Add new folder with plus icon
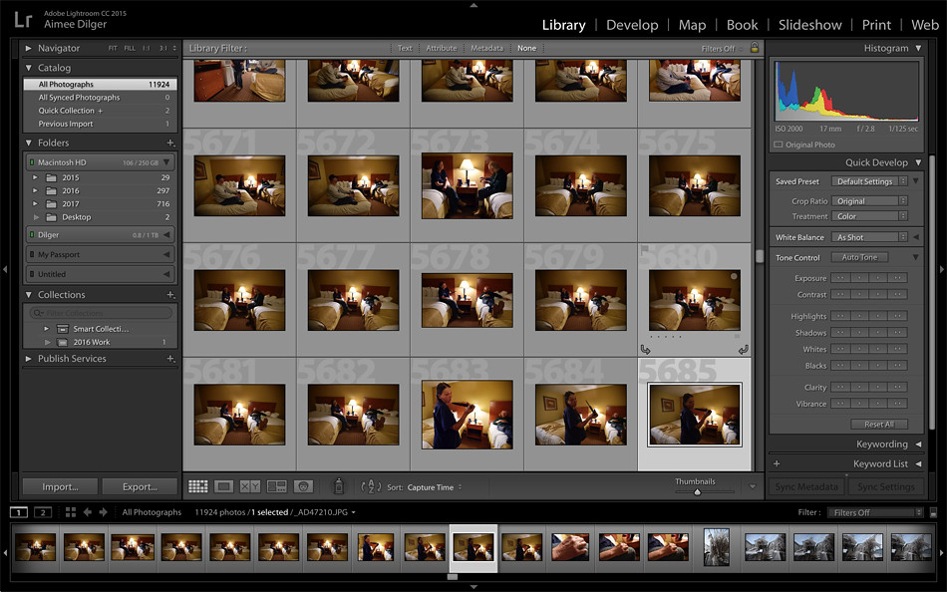This screenshot has height=592, width=947. 170,144
